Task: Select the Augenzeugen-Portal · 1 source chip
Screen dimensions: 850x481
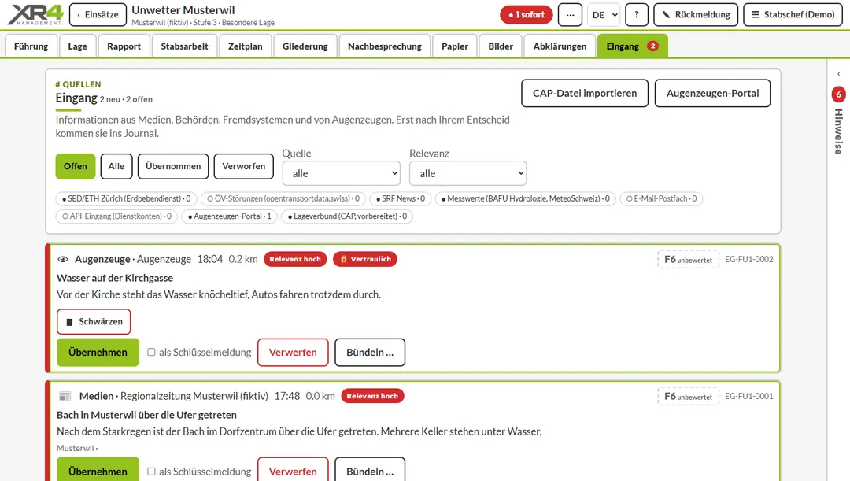Action: tap(229, 216)
